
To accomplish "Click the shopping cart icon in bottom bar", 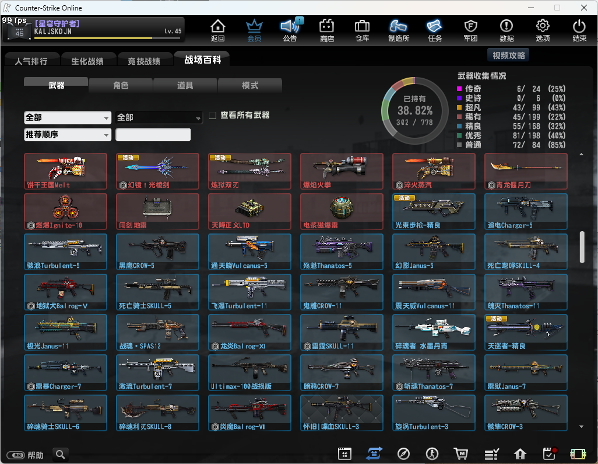I will click(462, 454).
